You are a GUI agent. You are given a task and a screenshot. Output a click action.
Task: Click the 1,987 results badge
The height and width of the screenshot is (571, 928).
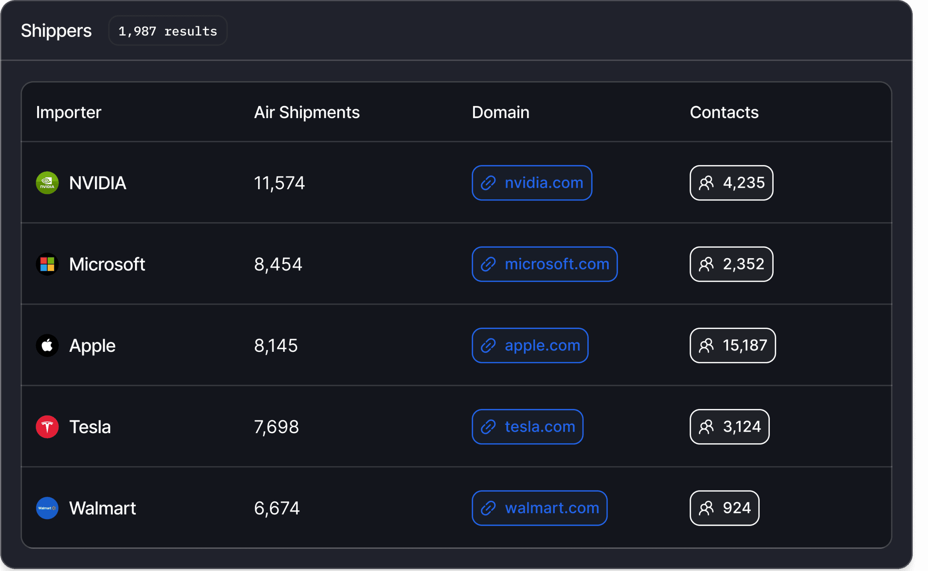168,31
